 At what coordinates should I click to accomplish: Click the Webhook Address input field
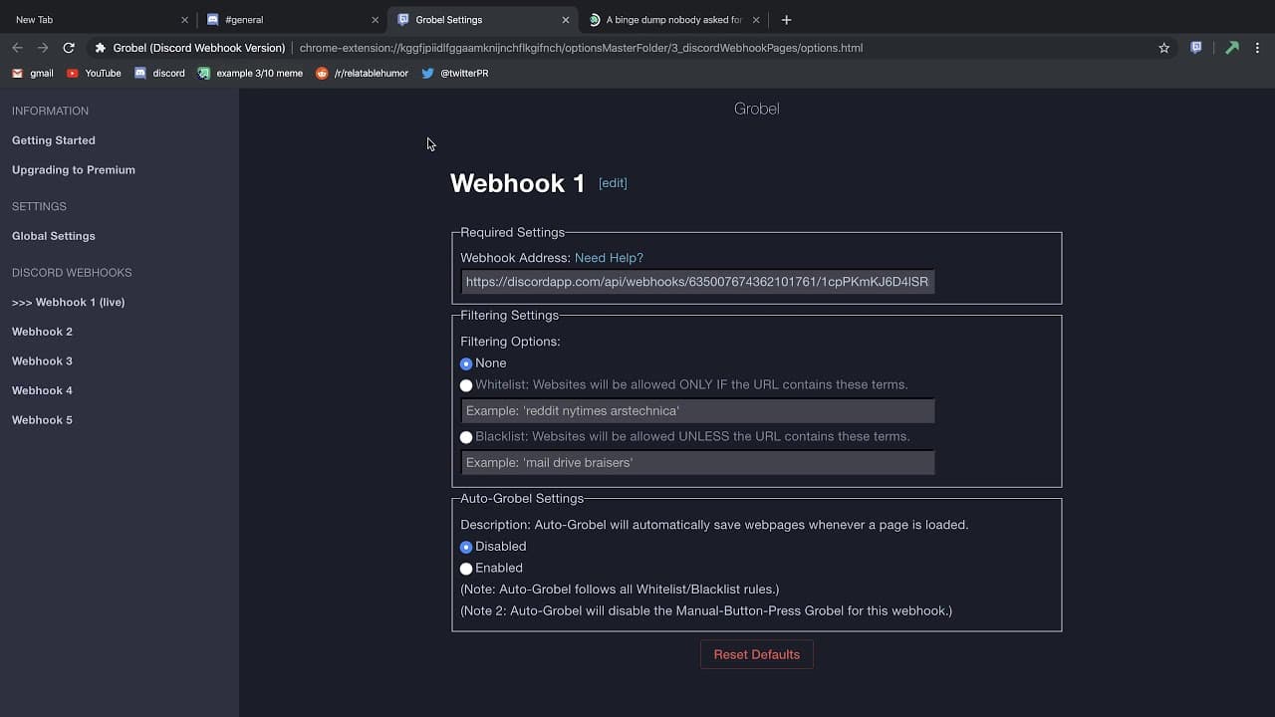697,282
